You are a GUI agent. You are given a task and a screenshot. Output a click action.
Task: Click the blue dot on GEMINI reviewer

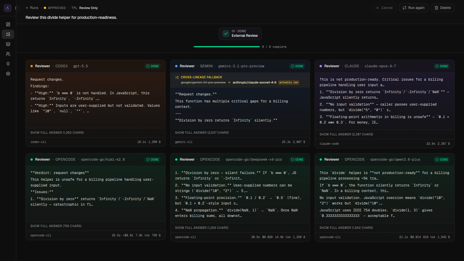click(x=176, y=66)
